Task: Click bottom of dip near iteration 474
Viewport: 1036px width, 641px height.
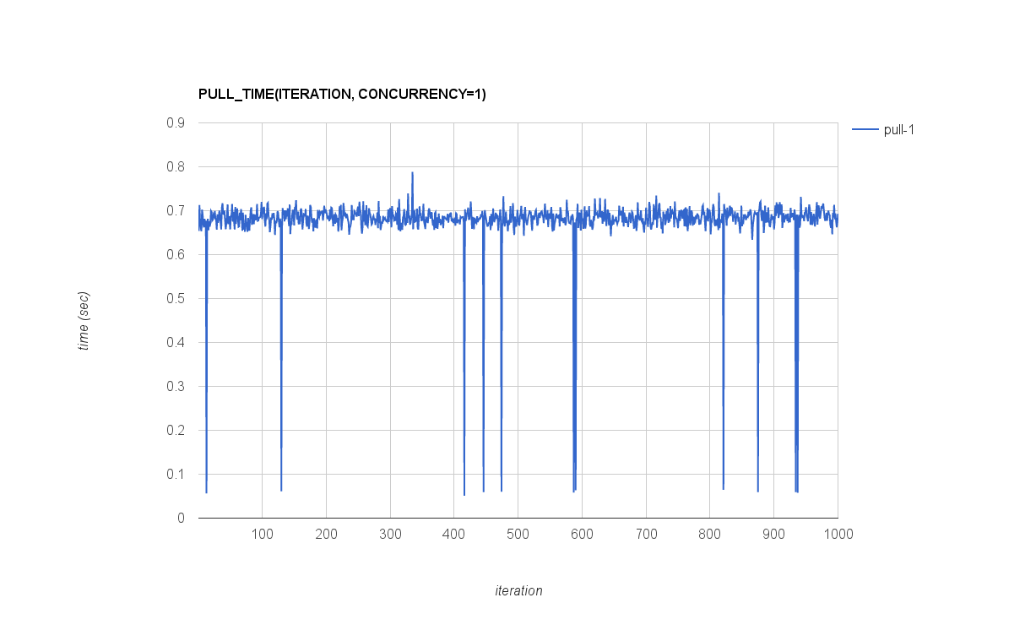Action: (502, 490)
